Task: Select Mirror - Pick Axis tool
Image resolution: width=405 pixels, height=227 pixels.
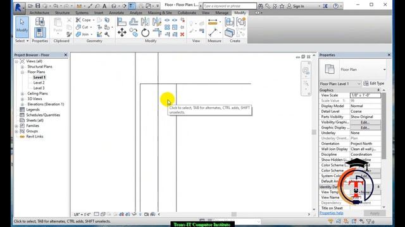Action: [x=145, y=22]
